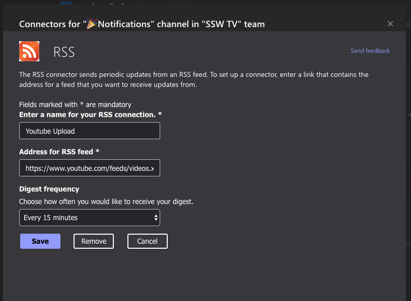Focus the Address for RSS feed field
This screenshot has width=411, height=301.
(90, 168)
